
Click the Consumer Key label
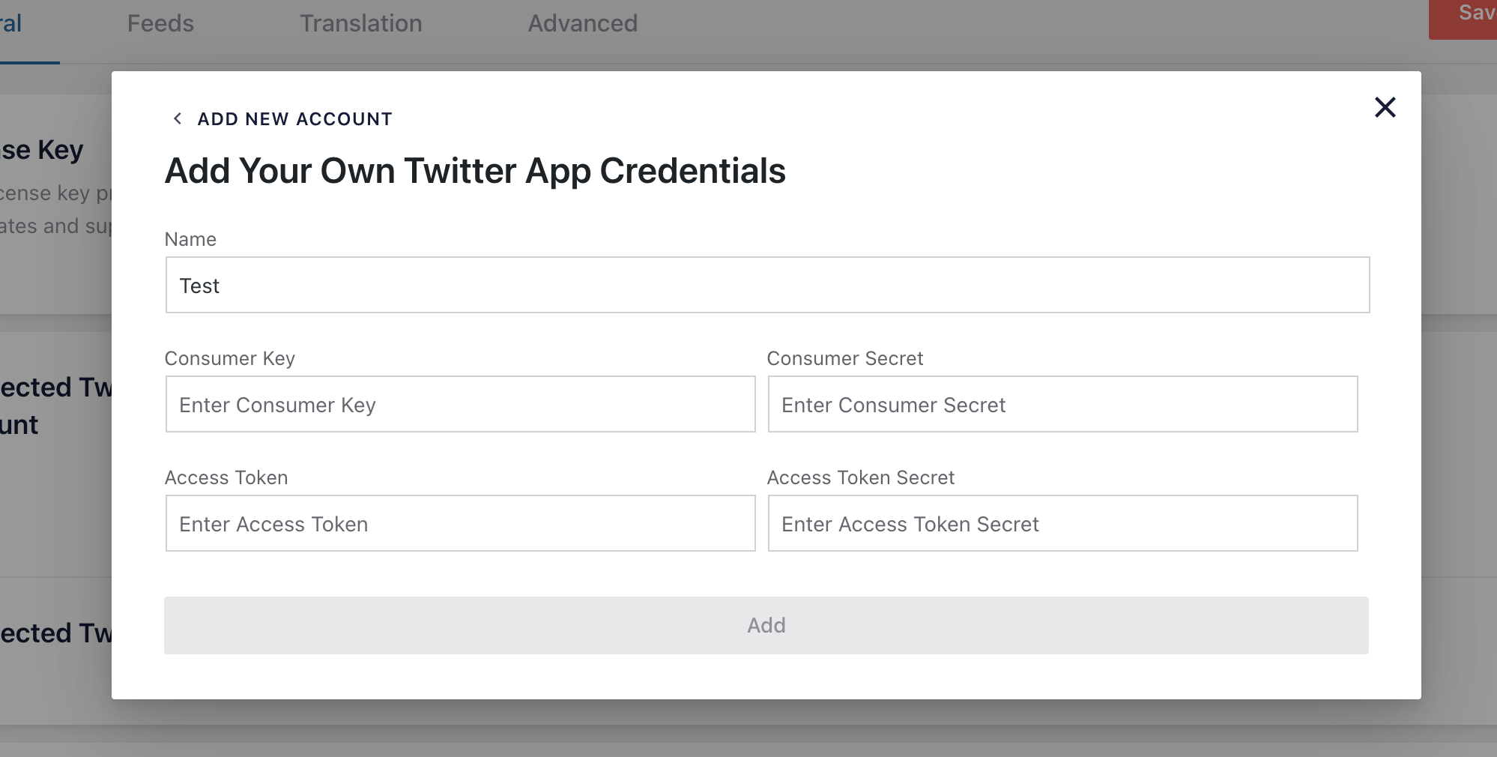click(x=229, y=358)
